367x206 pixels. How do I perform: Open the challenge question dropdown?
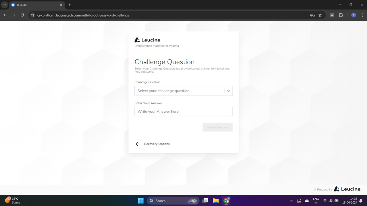(x=228, y=91)
